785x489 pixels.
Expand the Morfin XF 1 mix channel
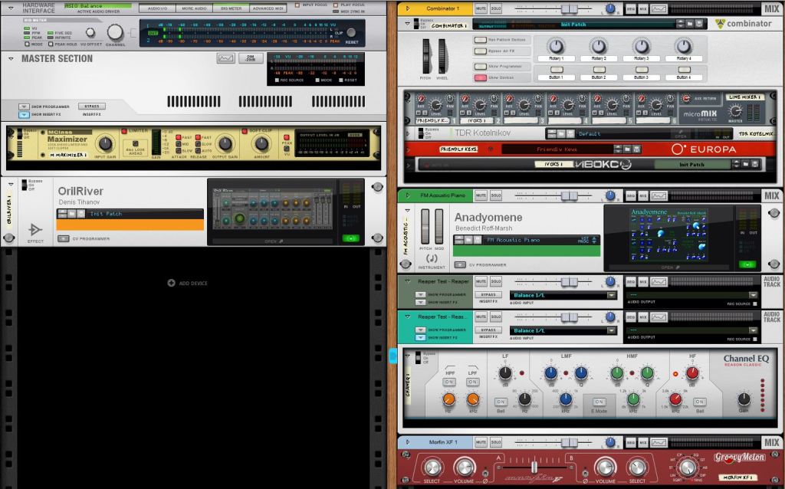406,442
